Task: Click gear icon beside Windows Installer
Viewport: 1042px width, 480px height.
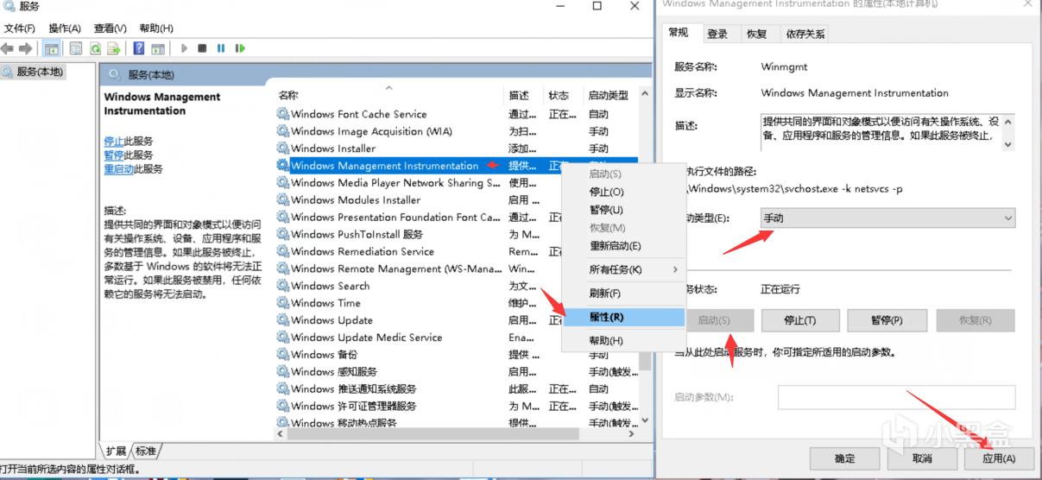Action: (x=283, y=148)
